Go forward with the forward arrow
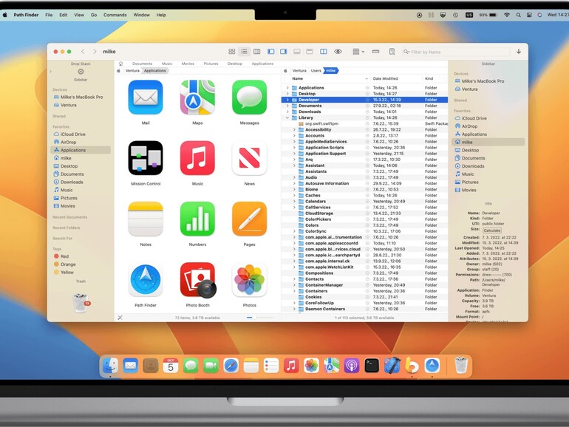The image size is (569, 427). (x=95, y=52)
